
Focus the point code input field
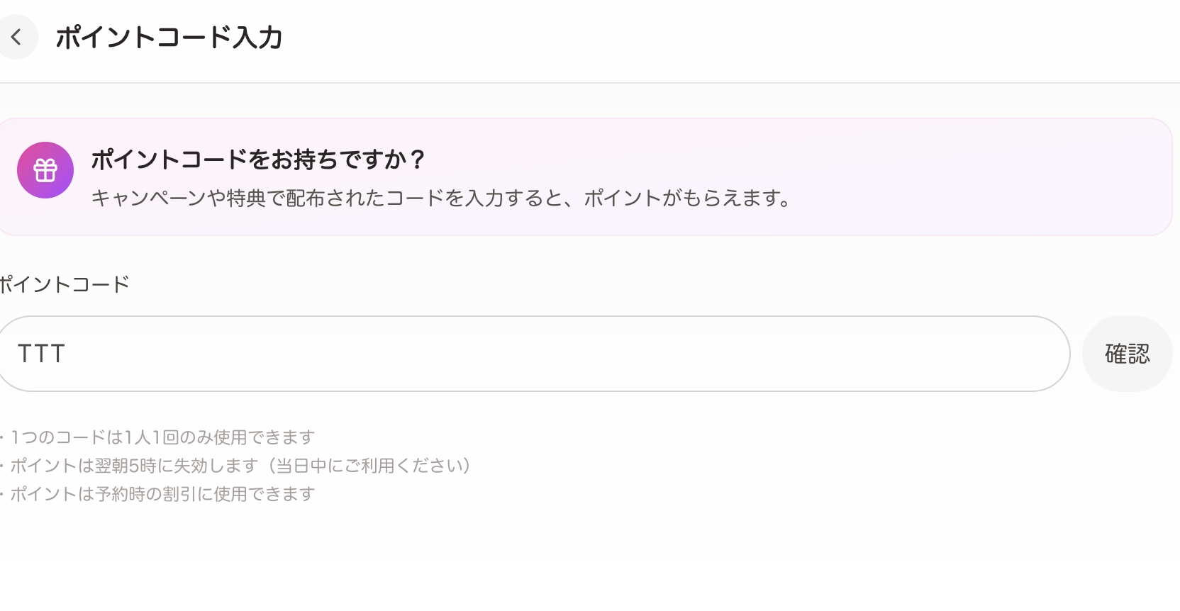pyautogui.click(x=532, y=354)
